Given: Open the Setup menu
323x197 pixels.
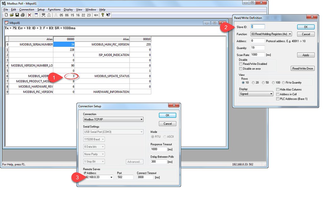Looking at the screenshot, I should [41, 9].
